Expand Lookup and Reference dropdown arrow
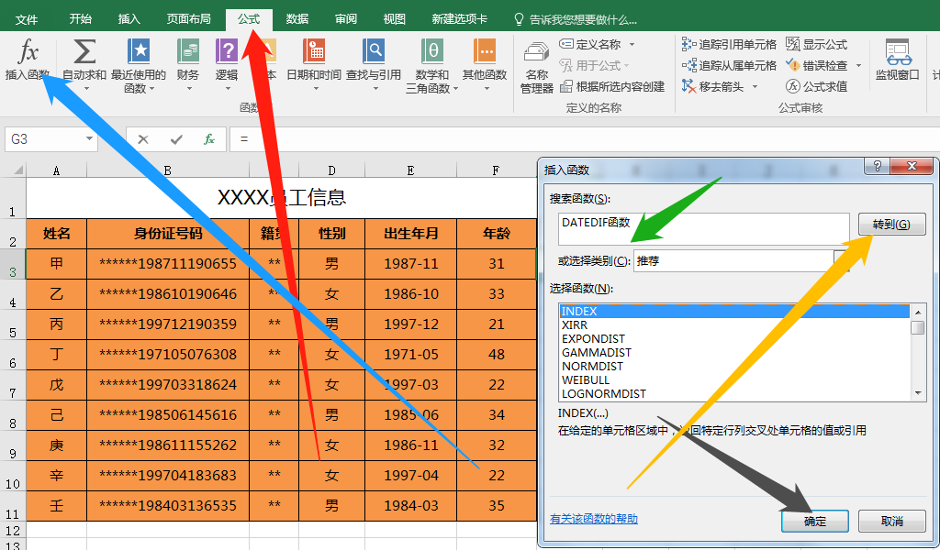This screenshot has width=940, height=550. [375, 89]
